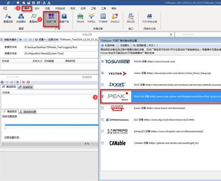Check the IXXAT device checkbox
Image resolution: width=221 pixels, height=181 pixels.
point(103,85)
